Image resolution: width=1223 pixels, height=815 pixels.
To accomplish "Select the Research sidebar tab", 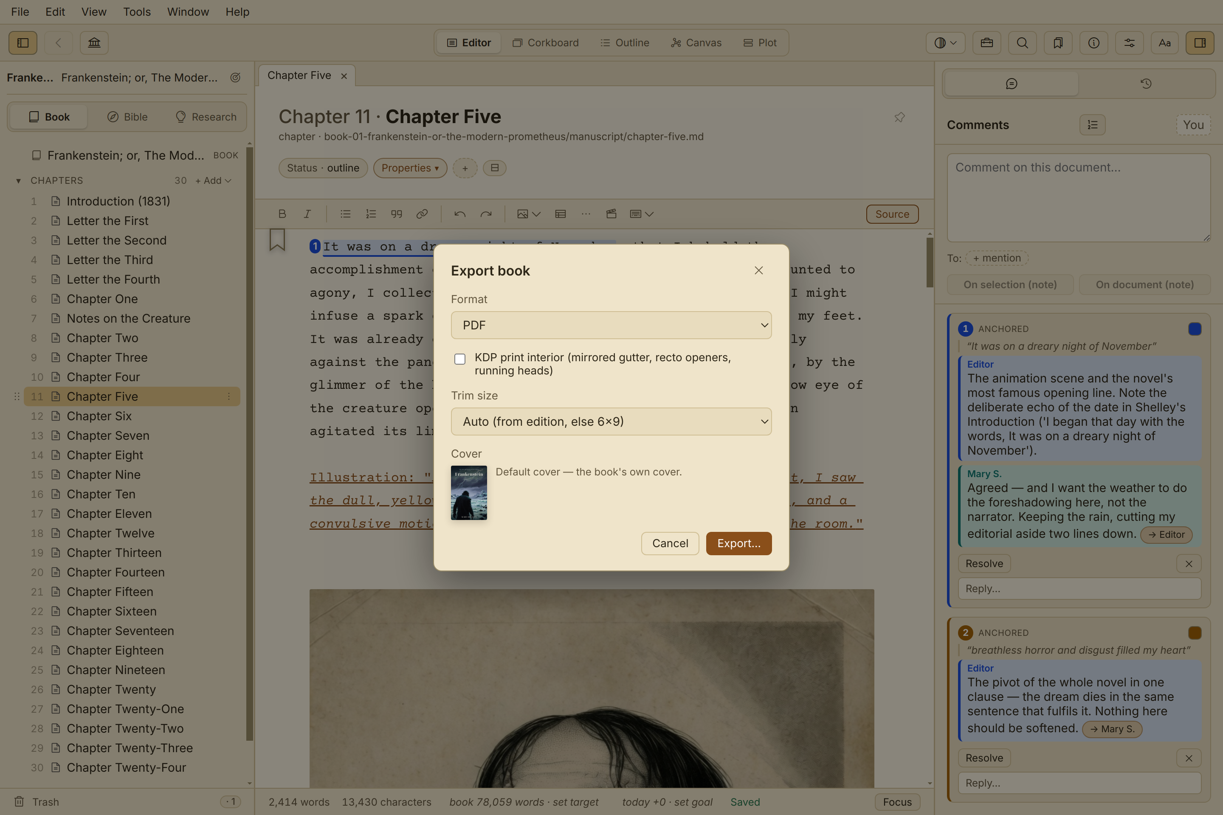I will point(206,117).
